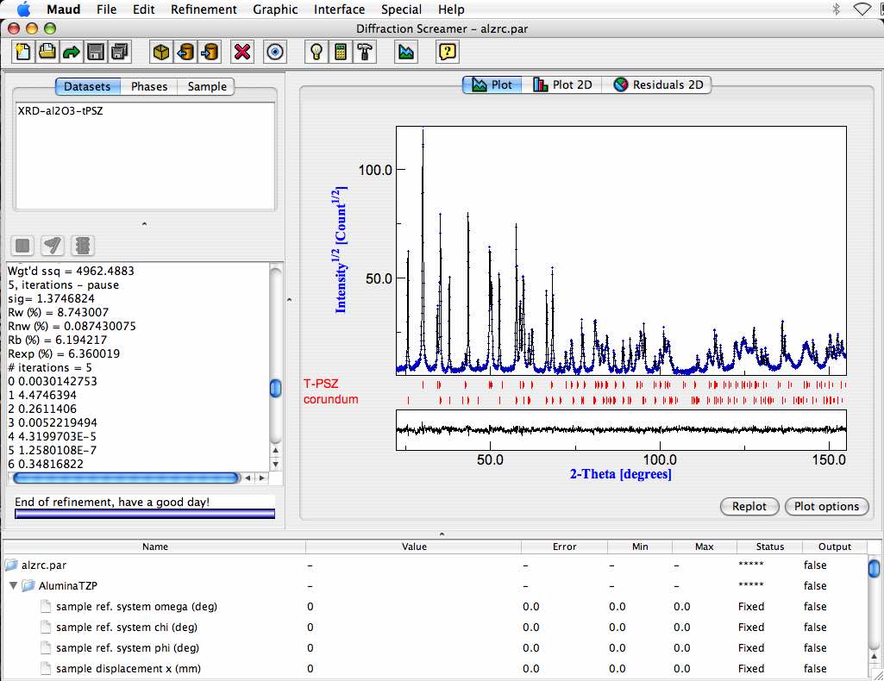Image resolution: width=884 pixels, height=681 pixels.
Task: Open the Refinement menu
Action: (204, 9)
